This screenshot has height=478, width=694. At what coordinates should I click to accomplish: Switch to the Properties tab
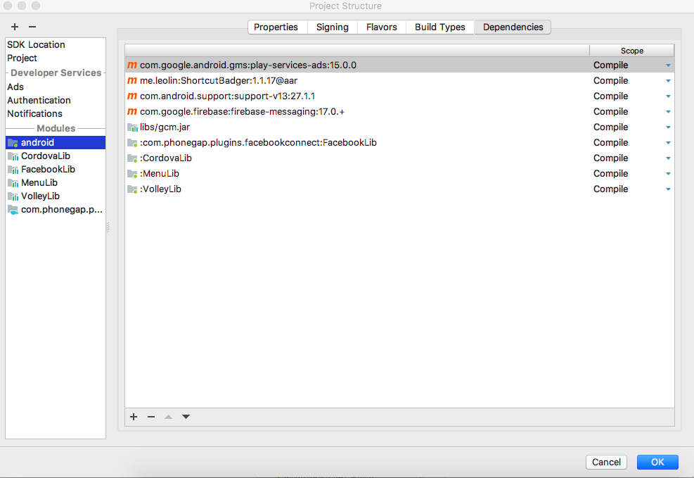[x=276, y=27]
